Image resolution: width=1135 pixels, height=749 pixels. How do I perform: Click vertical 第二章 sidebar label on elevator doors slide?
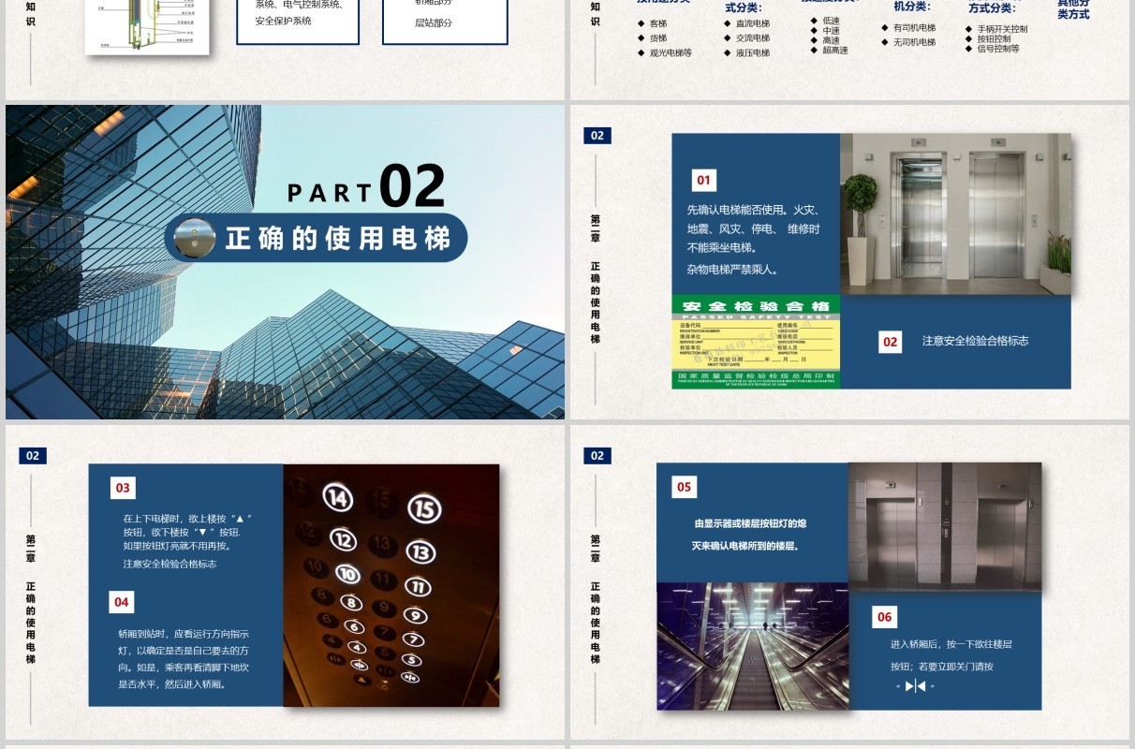tap(596, 229)
